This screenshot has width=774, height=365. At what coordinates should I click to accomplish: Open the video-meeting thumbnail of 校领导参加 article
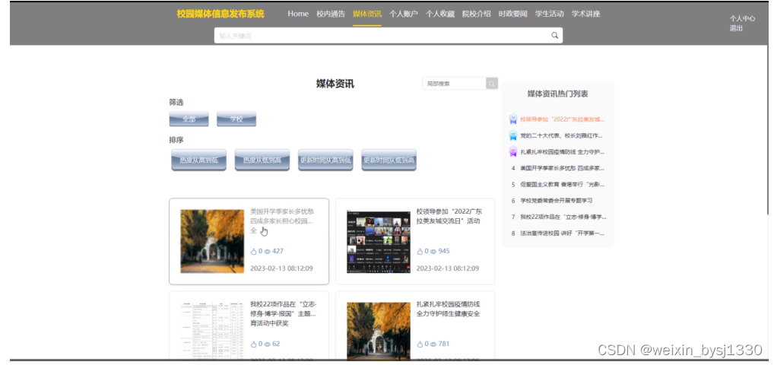pyautogui.click(x=379, y=242)
